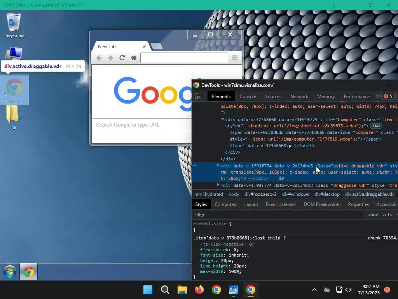Click Chrome in the Win7 simulated taskbar
Viewport: 398px width, 299px height.
(x=28, y=271)
